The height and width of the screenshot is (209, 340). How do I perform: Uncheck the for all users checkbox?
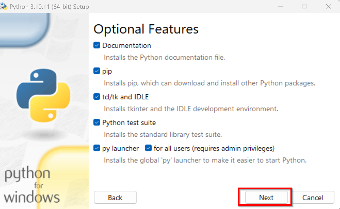[x=148, y=148]
